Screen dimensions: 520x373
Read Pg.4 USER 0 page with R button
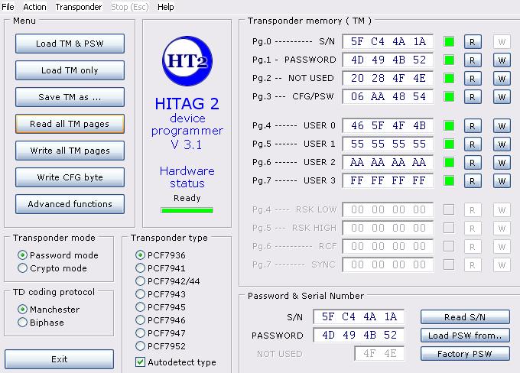(x=473, y=126)
